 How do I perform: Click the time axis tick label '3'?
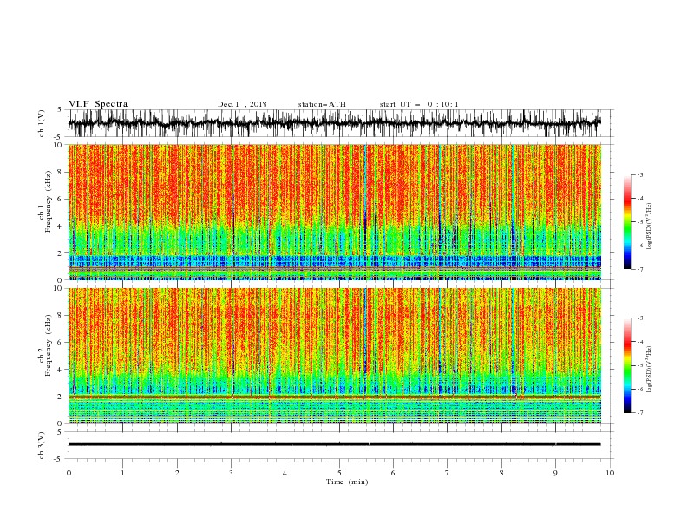point(231,473)
